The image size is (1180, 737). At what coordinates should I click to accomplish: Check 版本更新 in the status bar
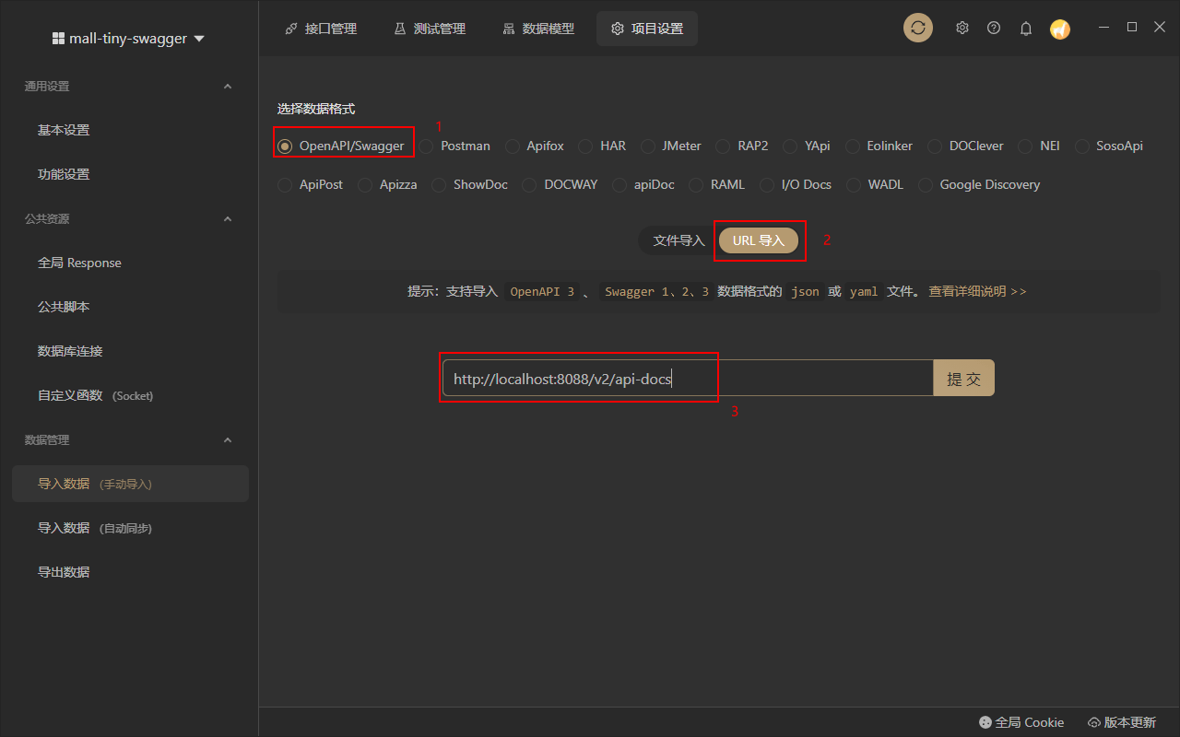point(1121,722)
